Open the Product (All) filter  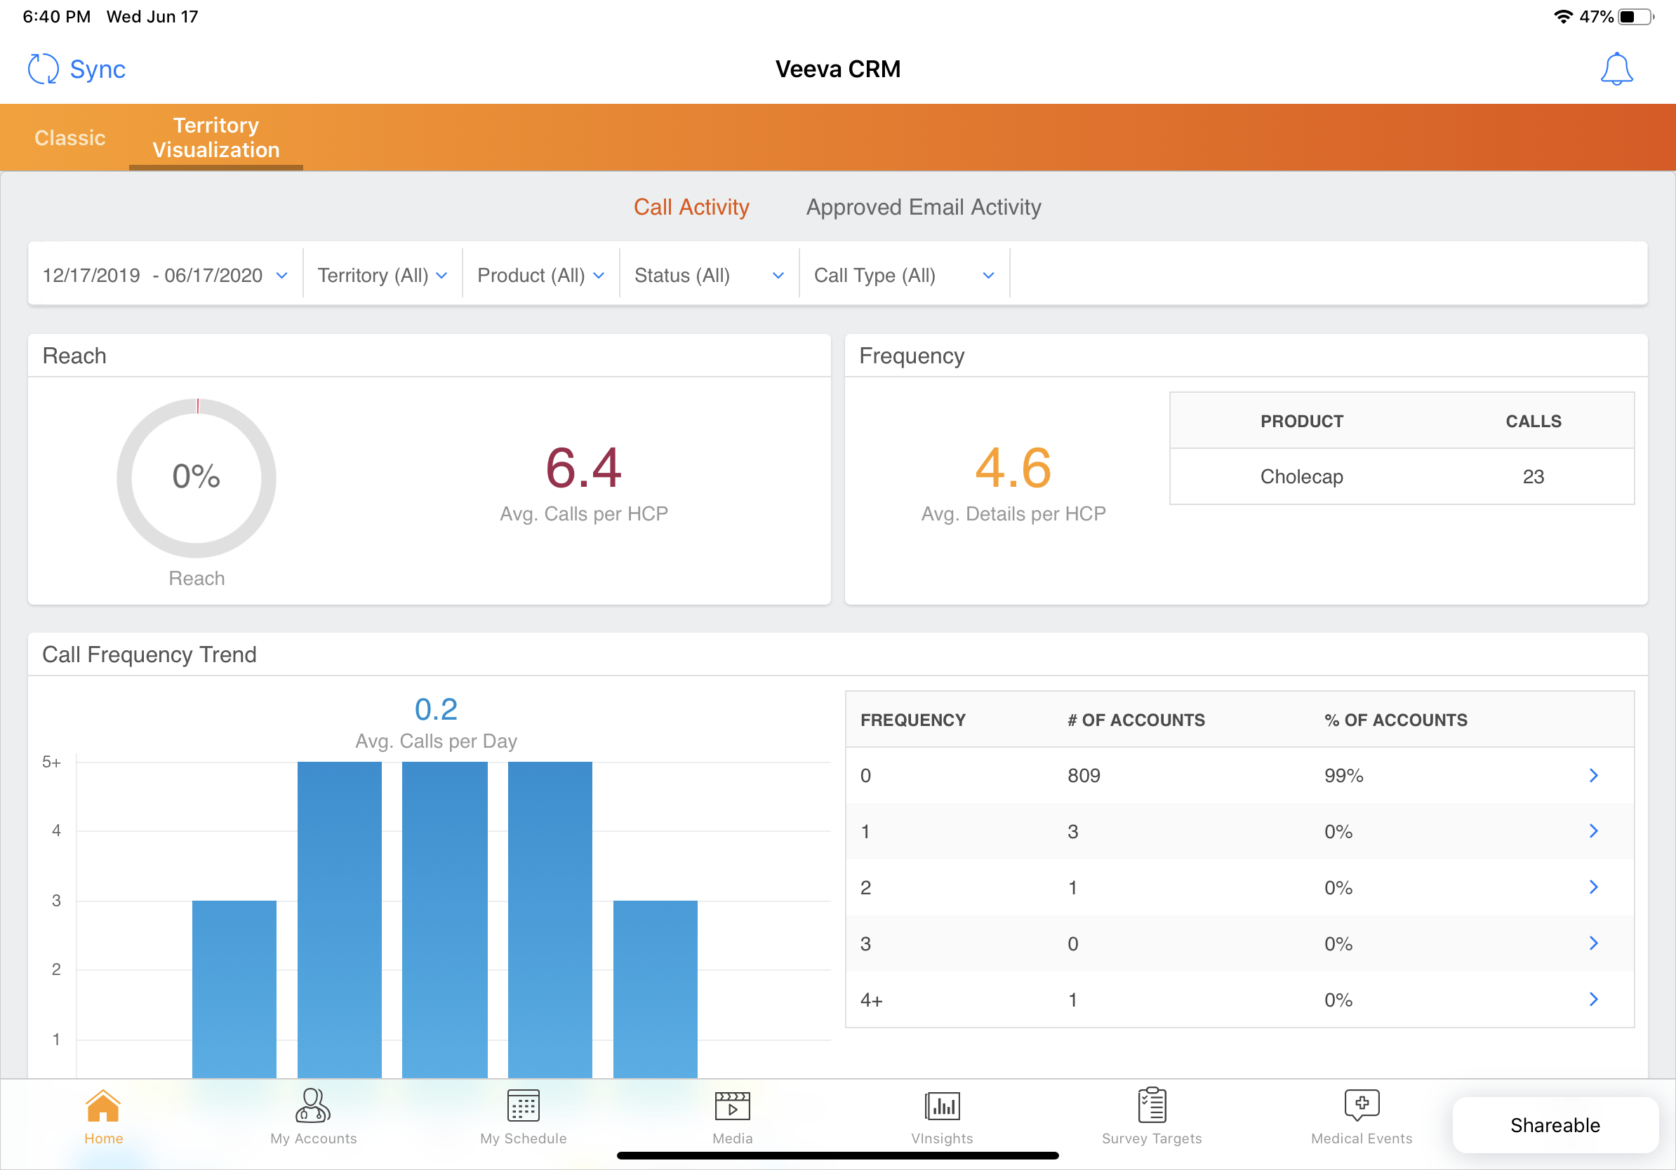pyautogui.click(x=540, y=276)
